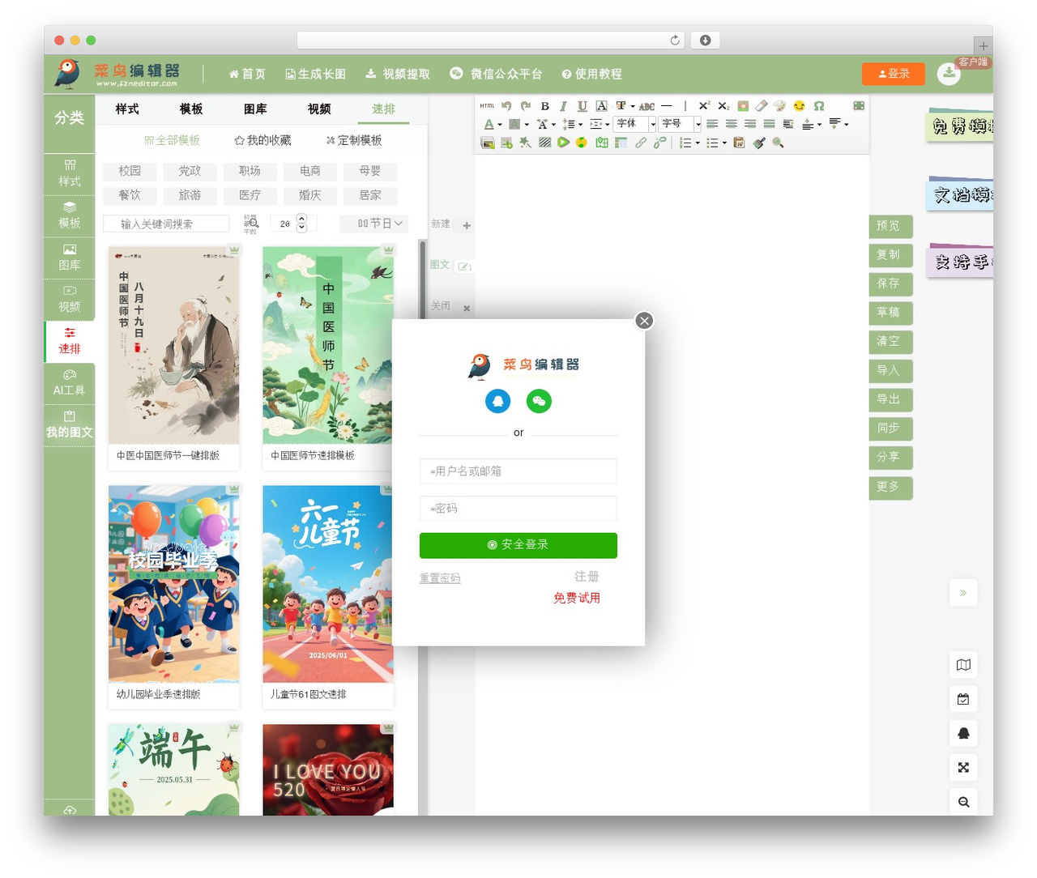Insert special character with Omega icon
The height and width of the screenshot is (878, 1037).
pyautogui.click(x=819, y=106)
